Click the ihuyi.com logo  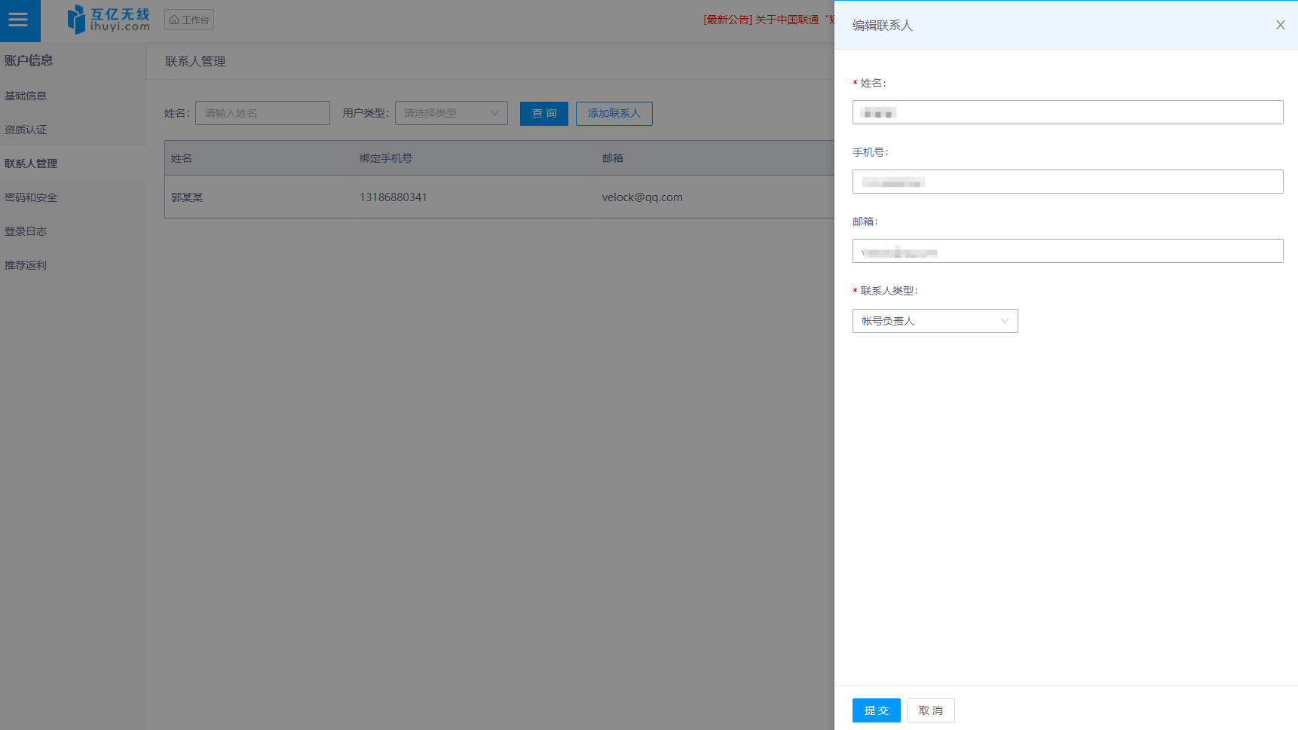(109, 20)
